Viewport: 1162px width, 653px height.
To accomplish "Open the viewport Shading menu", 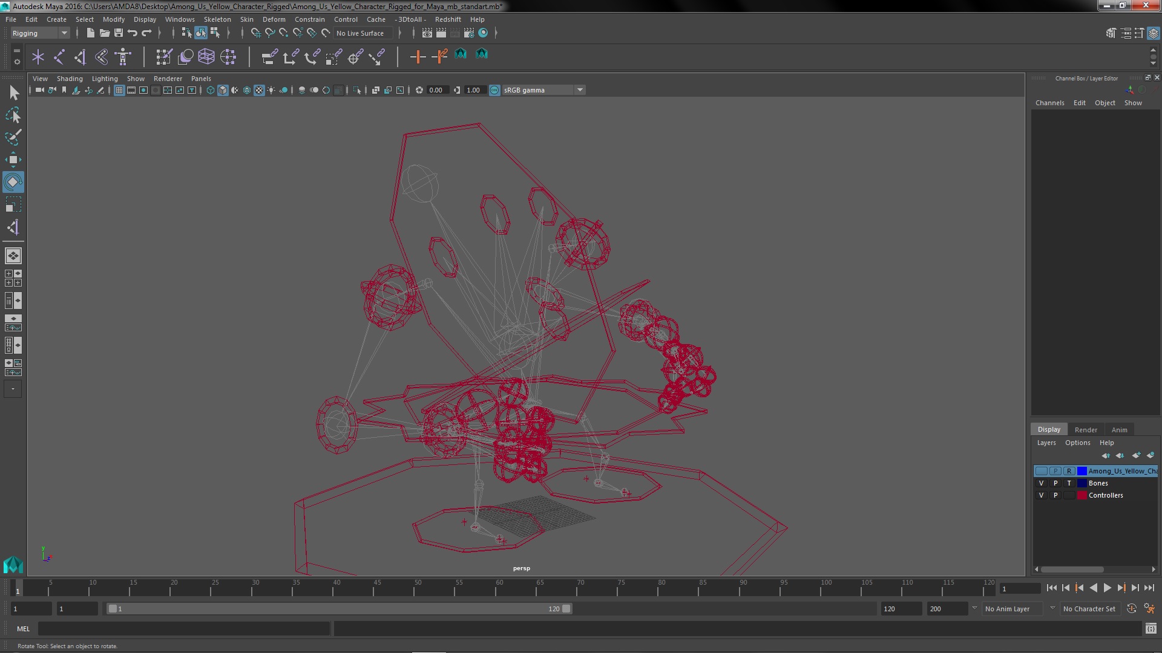I will (70, 79).
